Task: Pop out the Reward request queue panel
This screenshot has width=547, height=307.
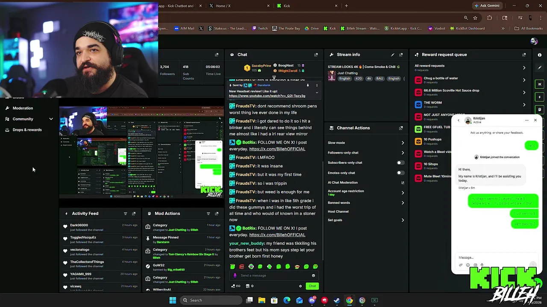Action: pyautogui.click(x=524, y=55)
